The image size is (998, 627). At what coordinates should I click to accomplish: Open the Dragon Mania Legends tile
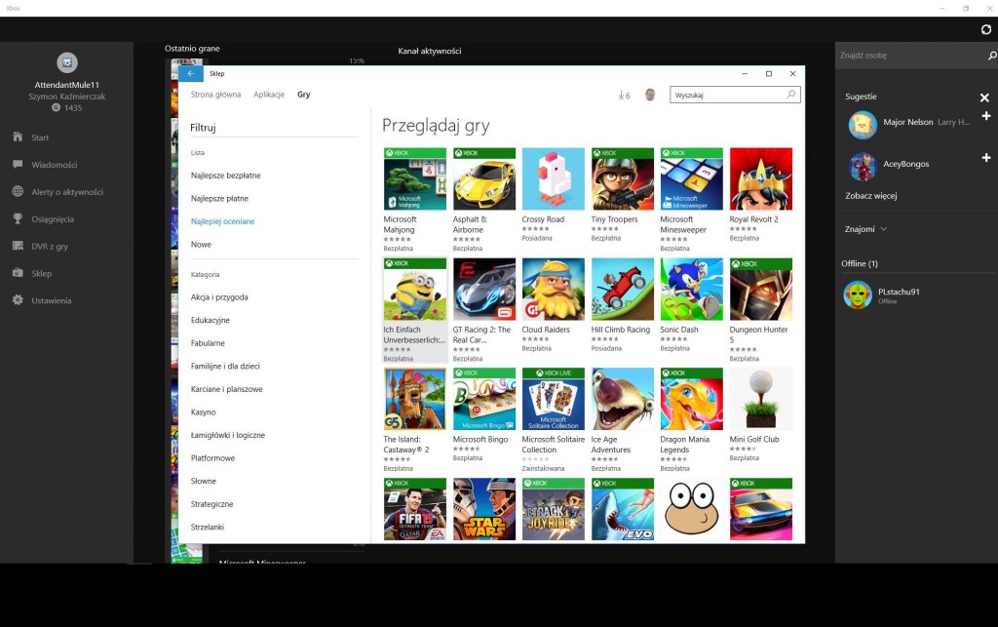(x=691, y=399)
